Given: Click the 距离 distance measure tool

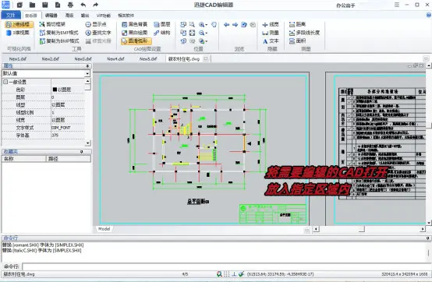Looking at the screenshot, I should [298, 24].
